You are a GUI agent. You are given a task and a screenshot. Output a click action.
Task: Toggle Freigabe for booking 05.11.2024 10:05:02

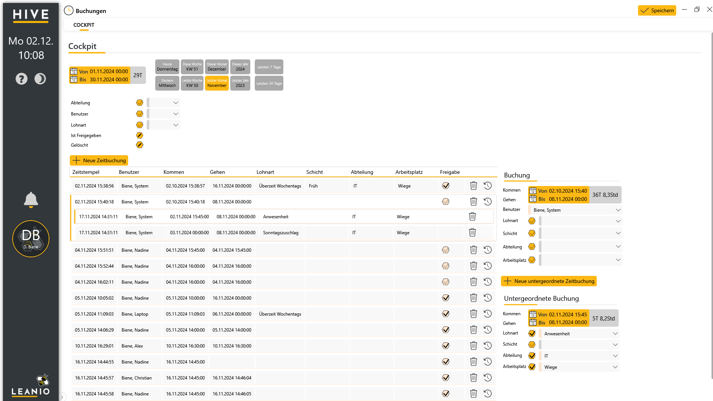pos(446,298)
